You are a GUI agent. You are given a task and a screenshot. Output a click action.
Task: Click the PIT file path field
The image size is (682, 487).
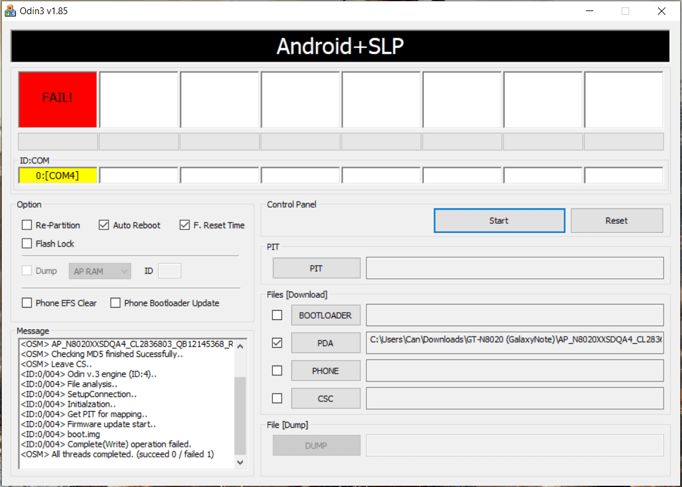515,268
